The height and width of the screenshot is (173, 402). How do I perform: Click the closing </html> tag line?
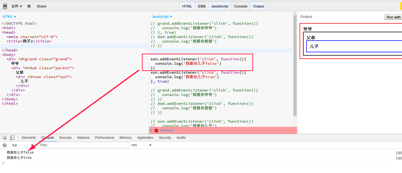(x=10, y=103)
